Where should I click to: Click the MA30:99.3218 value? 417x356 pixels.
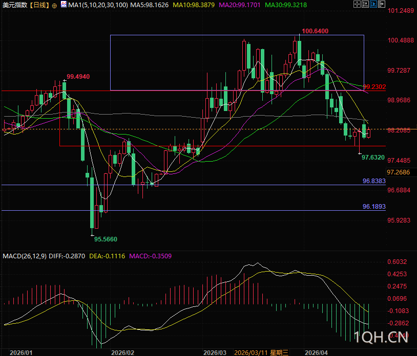(x=286, y=5)
